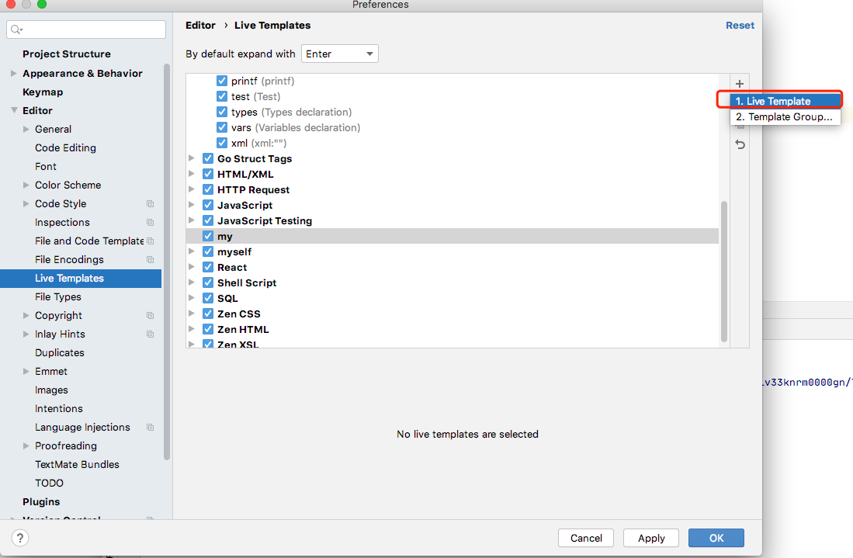Open Project Structure settings page
The image size is (853, 558).
point(67,54)
